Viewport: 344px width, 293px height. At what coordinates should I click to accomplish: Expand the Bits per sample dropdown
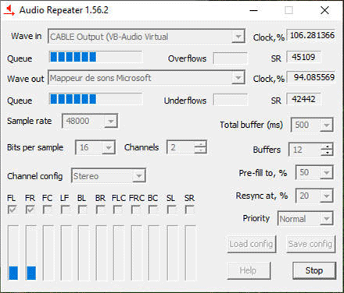108,147
